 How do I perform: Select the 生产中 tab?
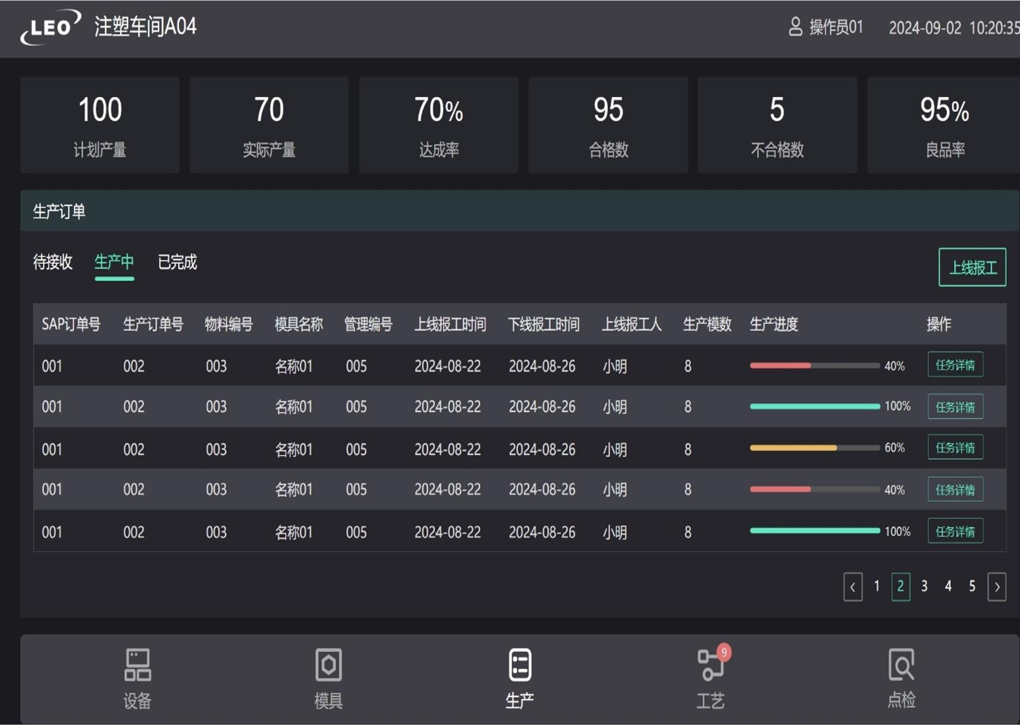[x=114, y=262]
